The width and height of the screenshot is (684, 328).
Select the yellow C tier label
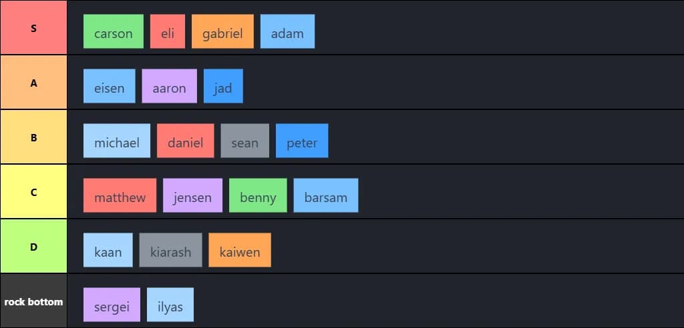(x=33, y=192)
